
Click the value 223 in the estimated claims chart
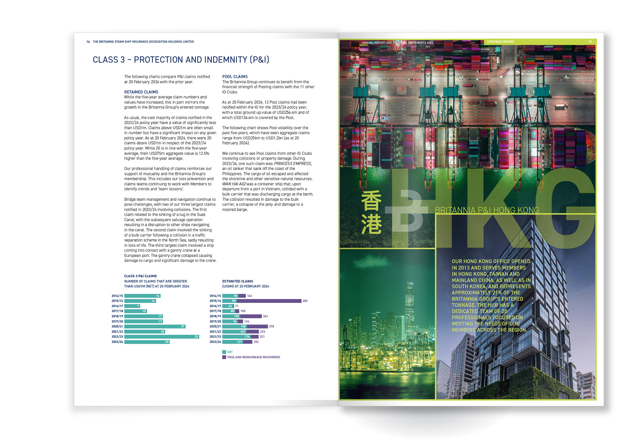click(263, 332)
